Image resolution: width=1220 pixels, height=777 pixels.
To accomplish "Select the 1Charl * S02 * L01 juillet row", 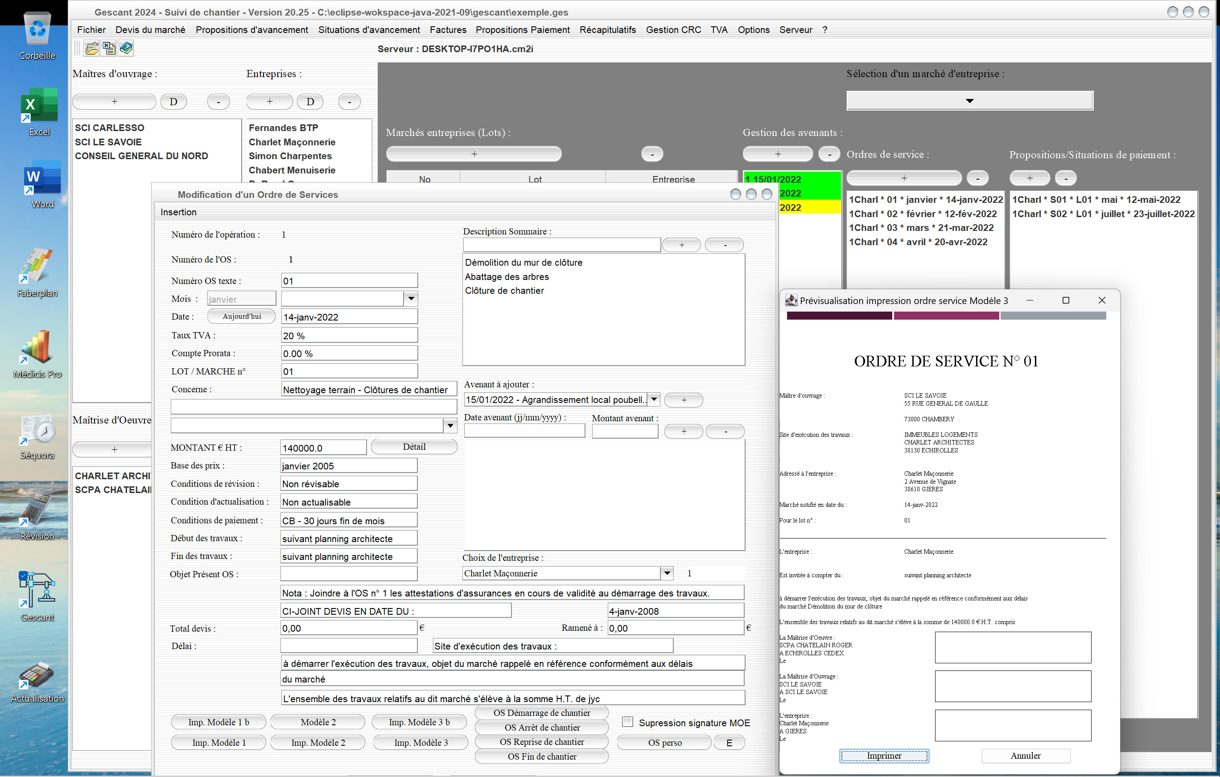I will (x=1103, y=214).
